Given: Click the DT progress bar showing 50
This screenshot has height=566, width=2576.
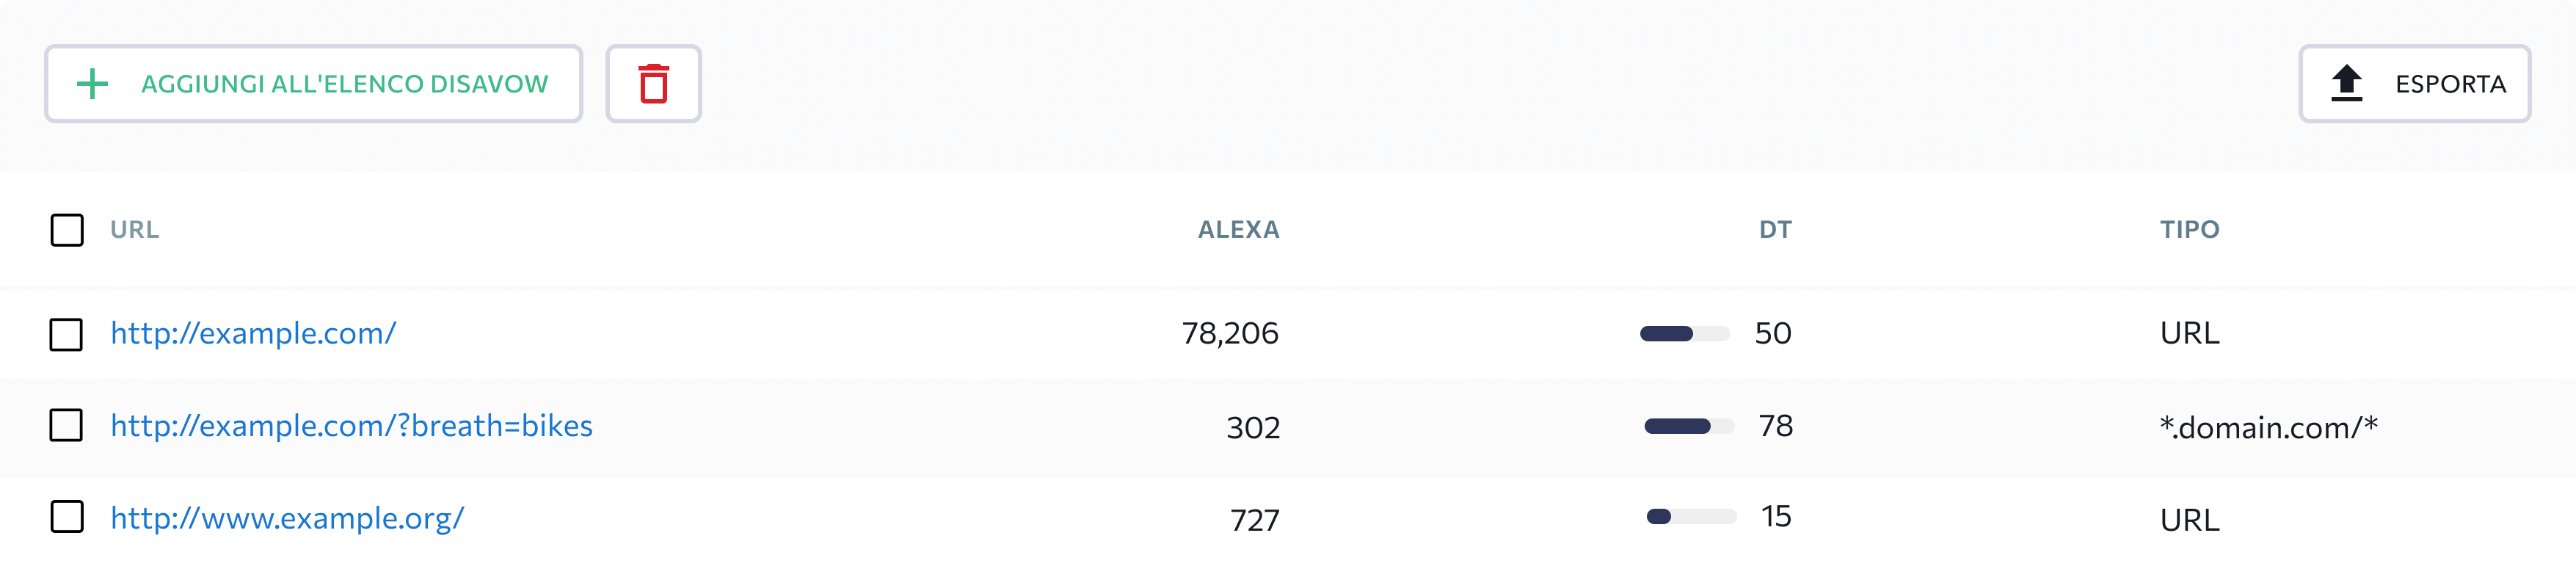Looking at the screenshot, I should (1685, 334).
